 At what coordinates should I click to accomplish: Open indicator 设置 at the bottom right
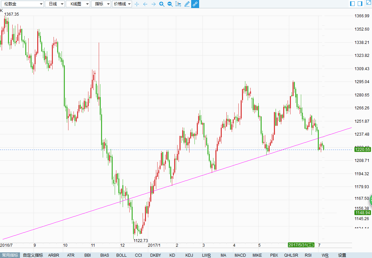click(342, 255)
